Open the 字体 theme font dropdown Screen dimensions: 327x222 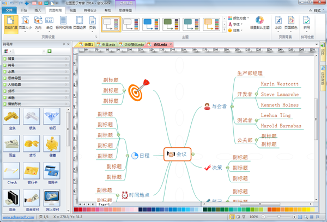point(235,24)
